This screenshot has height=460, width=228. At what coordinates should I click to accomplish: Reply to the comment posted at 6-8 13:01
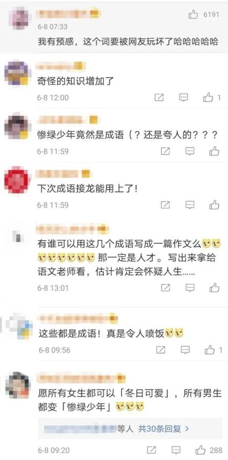190,288
